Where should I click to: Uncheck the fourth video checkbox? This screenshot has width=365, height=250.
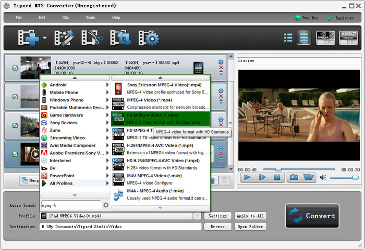coord(15,154)
